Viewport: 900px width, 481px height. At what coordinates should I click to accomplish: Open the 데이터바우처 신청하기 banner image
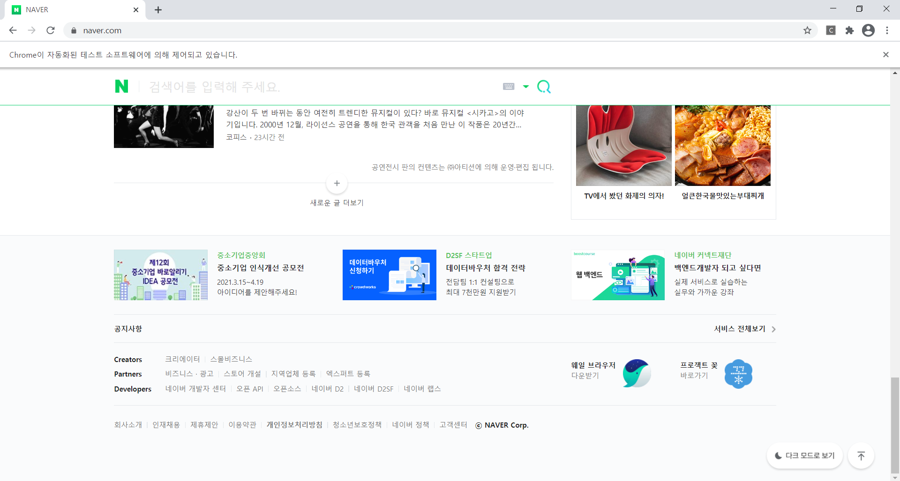pos(390,275)
